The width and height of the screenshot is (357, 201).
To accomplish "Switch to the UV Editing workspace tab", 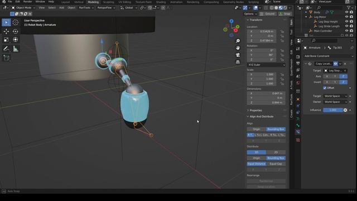I will [x=125, y=2].
